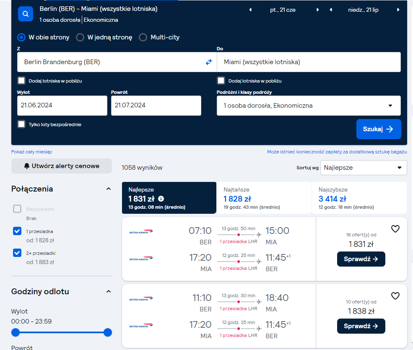The image size is (413, 350).
Task: Click British Airways logo for 11:10 BER flight
Action: coord(141,299)
